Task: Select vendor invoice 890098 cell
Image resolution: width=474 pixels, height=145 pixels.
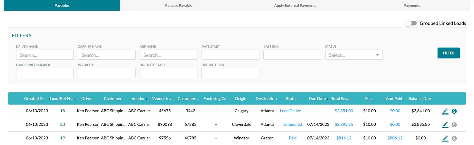Action: point(165,124)
